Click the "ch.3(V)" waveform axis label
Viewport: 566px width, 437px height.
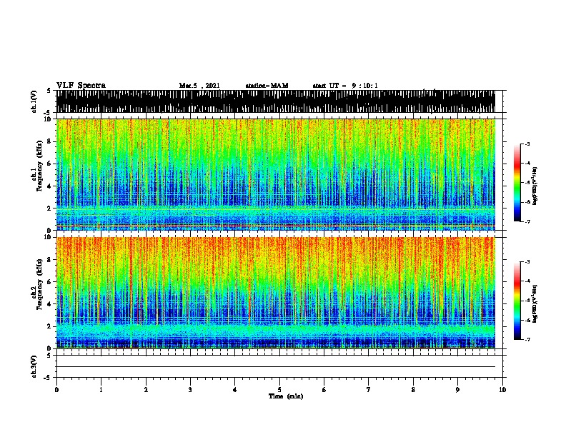[34, 366]
